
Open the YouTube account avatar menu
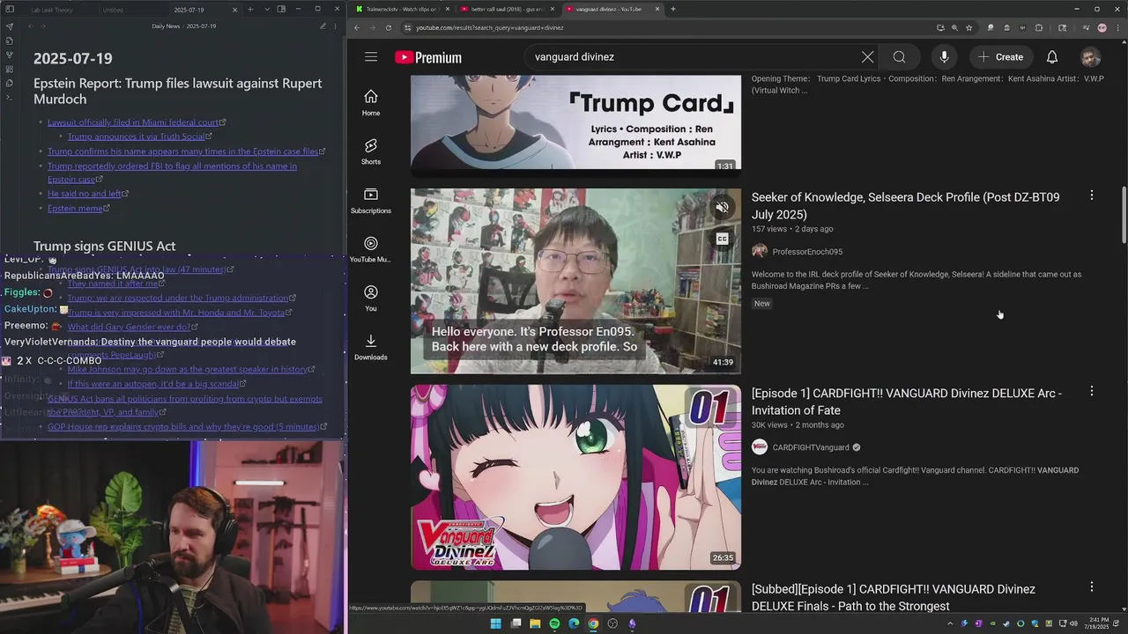point(1091,57)
